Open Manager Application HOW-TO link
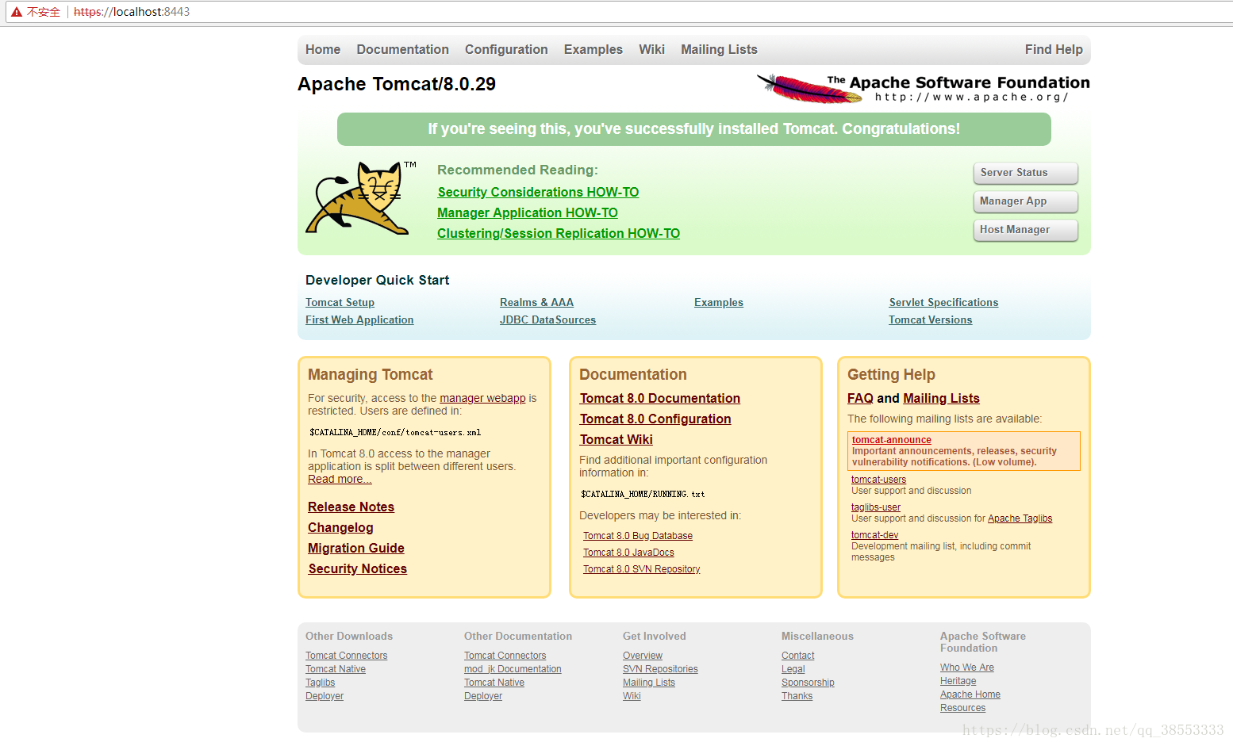Screen dimensions: 1233x746 [528, 212]
